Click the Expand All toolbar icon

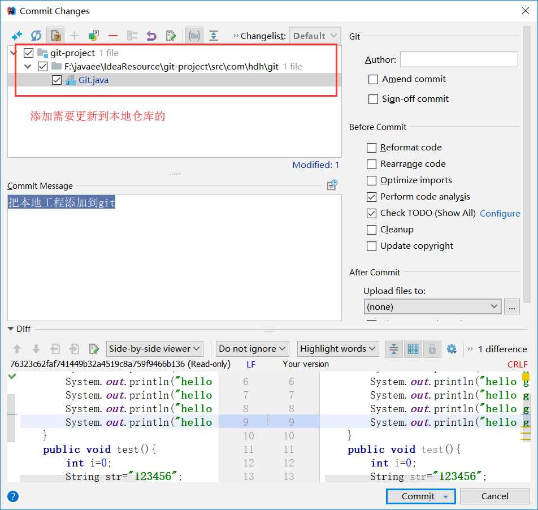click(x=214, y=36)
